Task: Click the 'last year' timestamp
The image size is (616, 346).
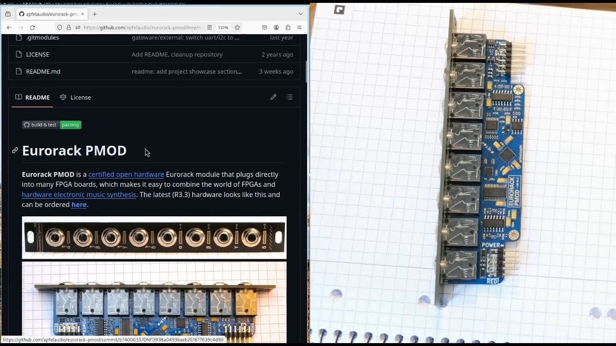Action: pos(282,37)
